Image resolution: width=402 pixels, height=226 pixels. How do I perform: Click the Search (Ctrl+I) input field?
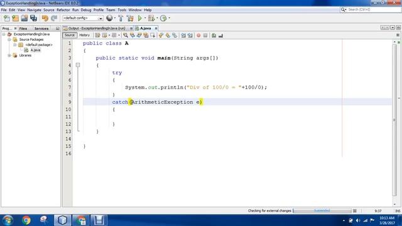tap(374, 9)
